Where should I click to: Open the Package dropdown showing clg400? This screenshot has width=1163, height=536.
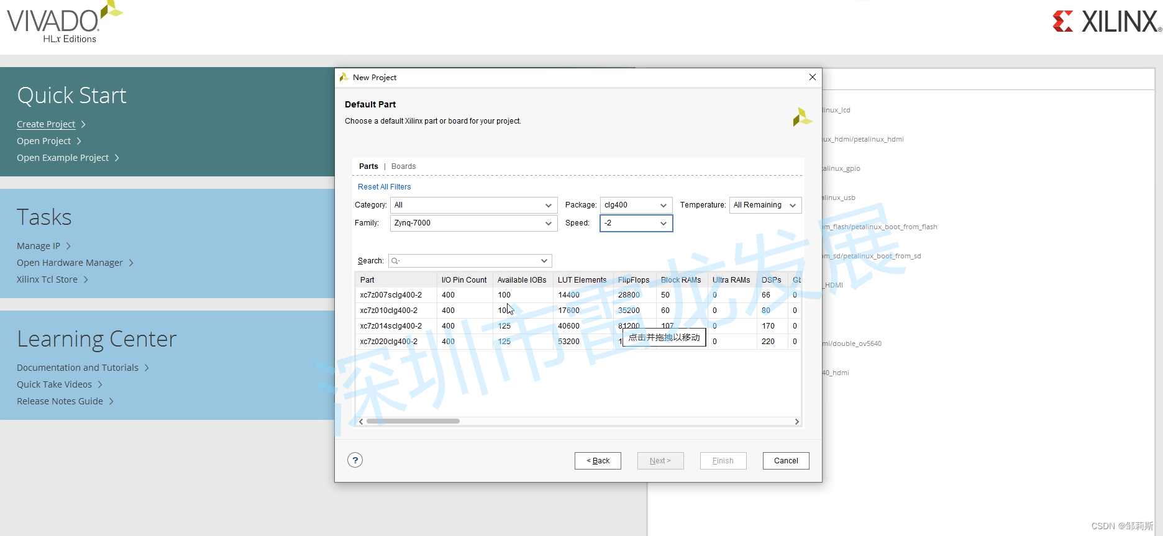(636, 205)
